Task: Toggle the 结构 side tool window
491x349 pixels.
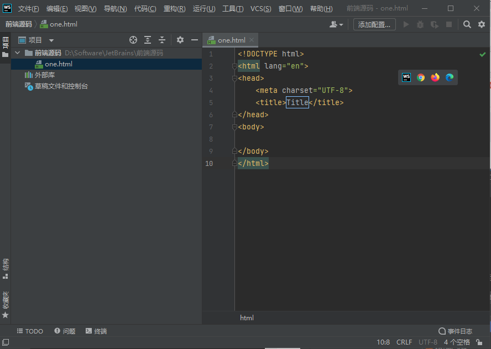Action: [6, 264]
